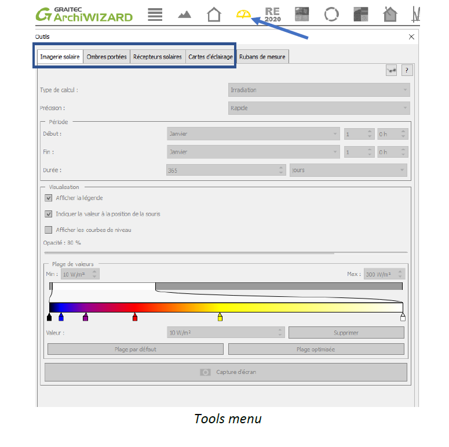
Task: Click the RE 2020 icon
Action: coord(272,14)
